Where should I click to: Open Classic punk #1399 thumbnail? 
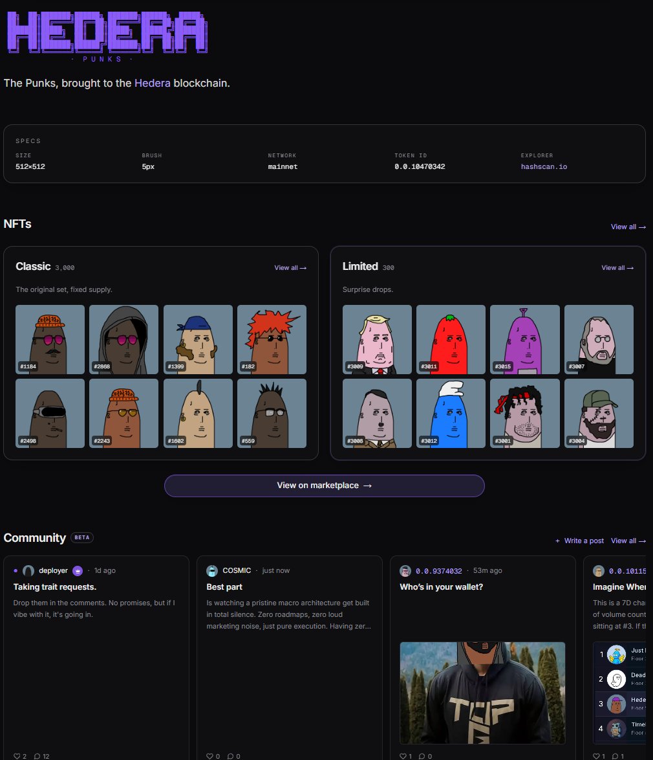tap(198, 339)
